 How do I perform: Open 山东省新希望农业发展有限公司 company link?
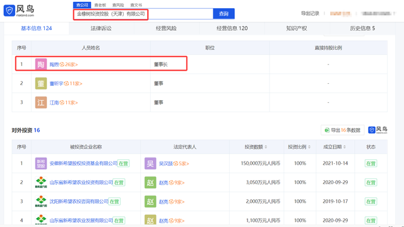(81, 221)
